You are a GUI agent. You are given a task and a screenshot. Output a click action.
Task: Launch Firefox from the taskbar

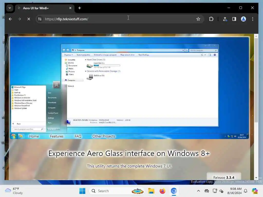[162, 191]
